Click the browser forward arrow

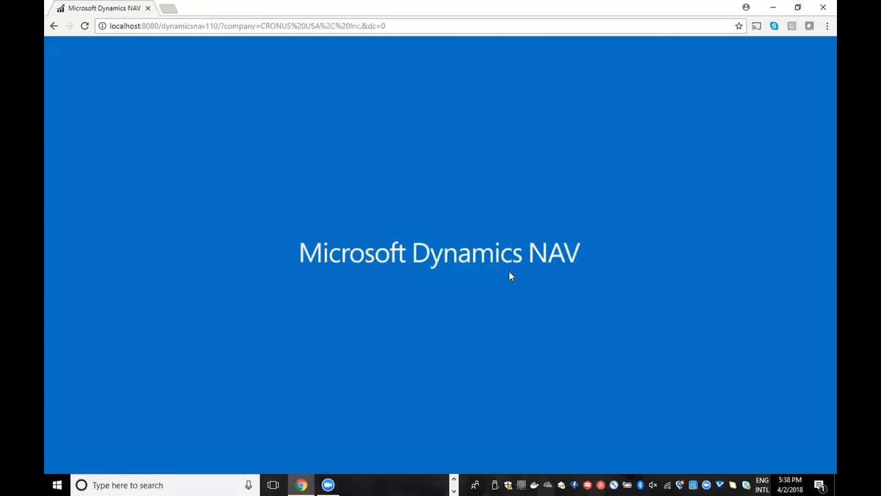[69, 26]
